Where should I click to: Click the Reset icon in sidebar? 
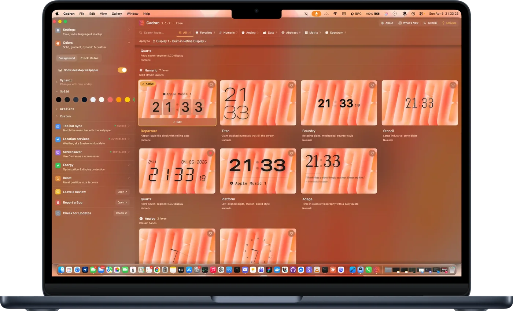pos(58,179)
